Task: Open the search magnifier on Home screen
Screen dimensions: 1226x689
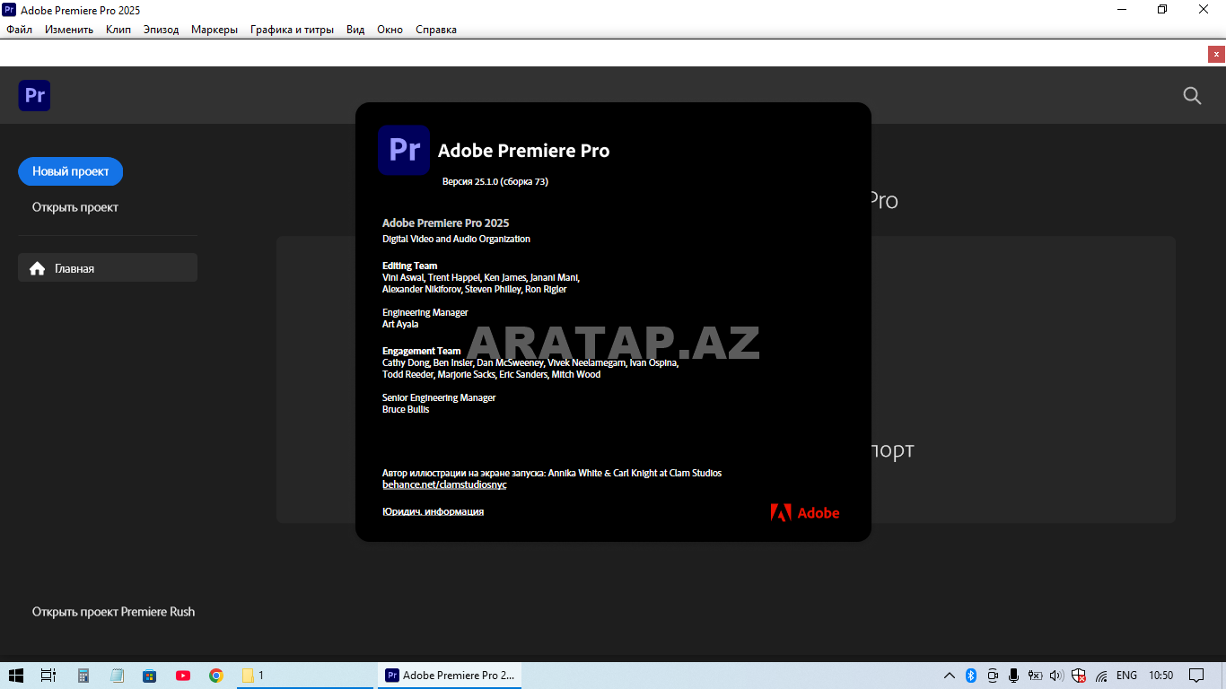Action: (1192, 95)
